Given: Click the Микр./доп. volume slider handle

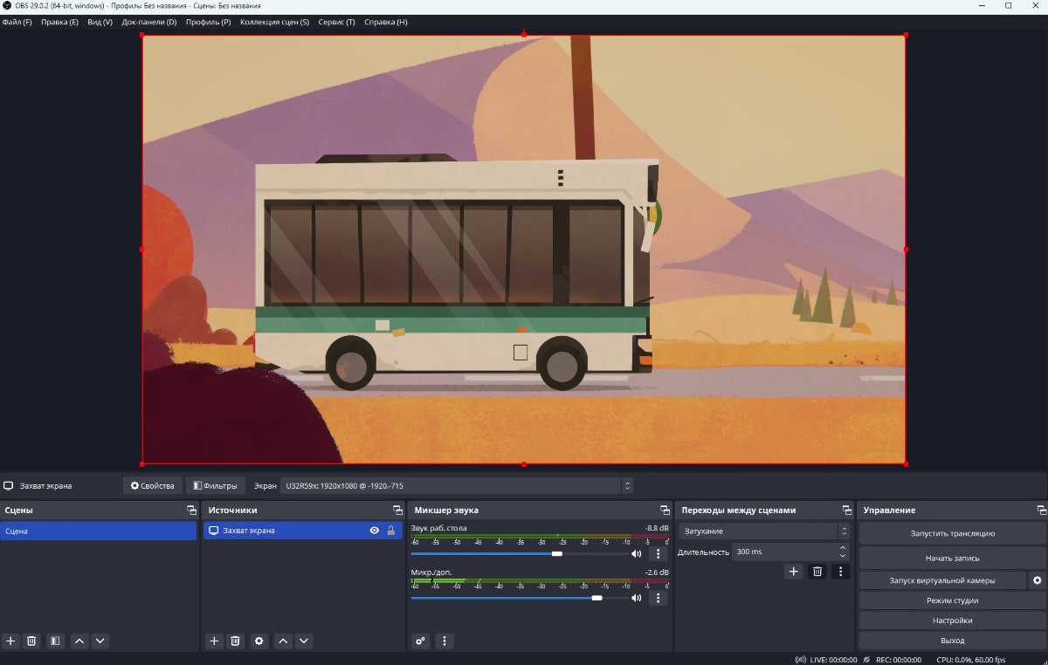Looking at the screenshot, I should tap(596, 598).
